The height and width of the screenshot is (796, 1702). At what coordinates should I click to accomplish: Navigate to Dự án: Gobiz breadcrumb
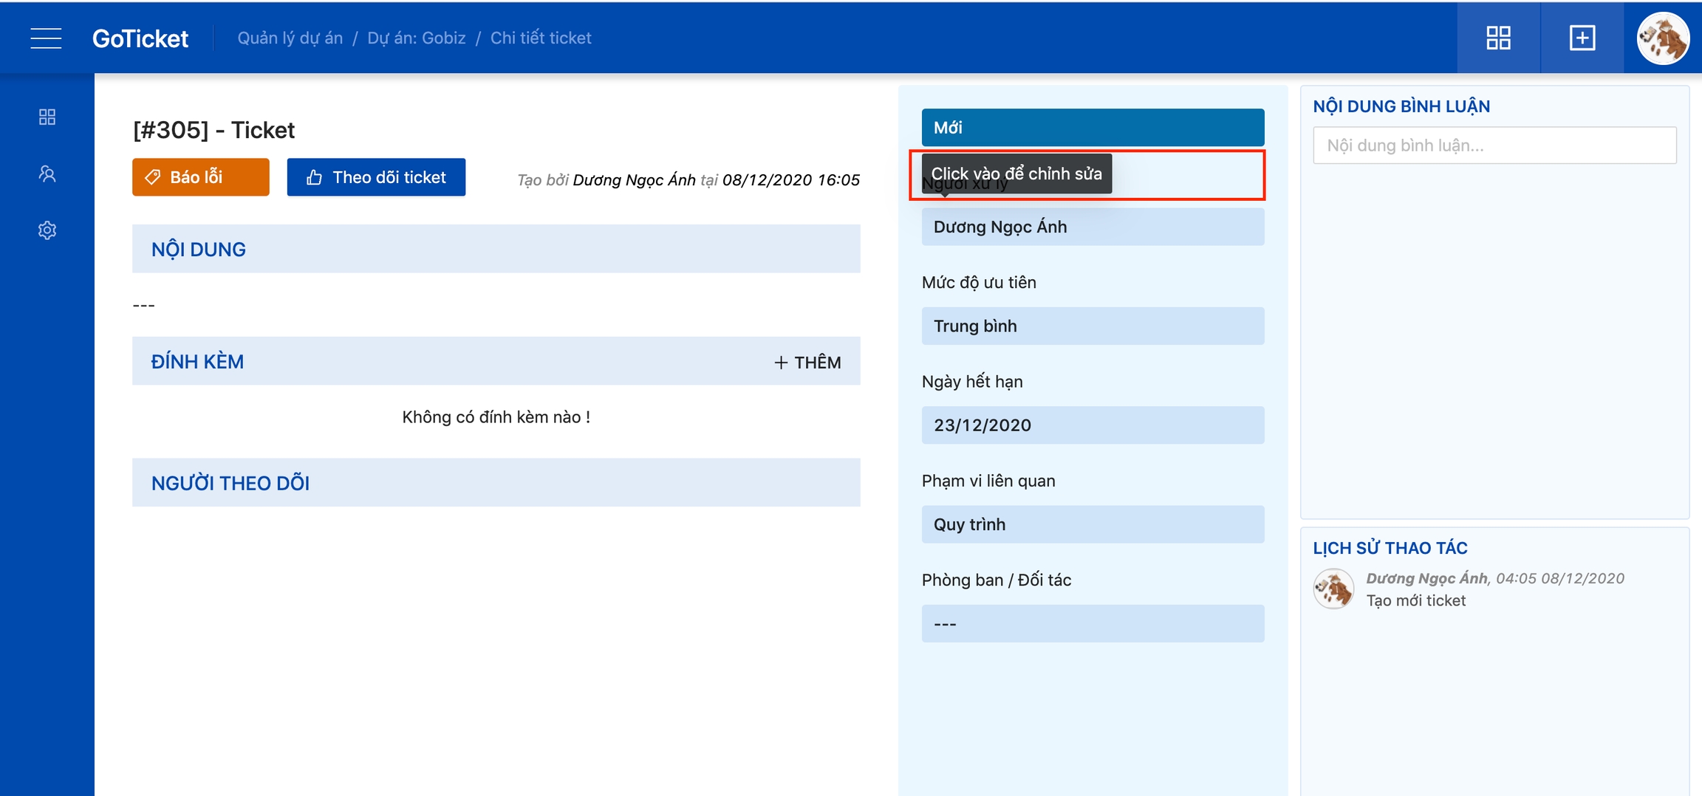point(416,38)
